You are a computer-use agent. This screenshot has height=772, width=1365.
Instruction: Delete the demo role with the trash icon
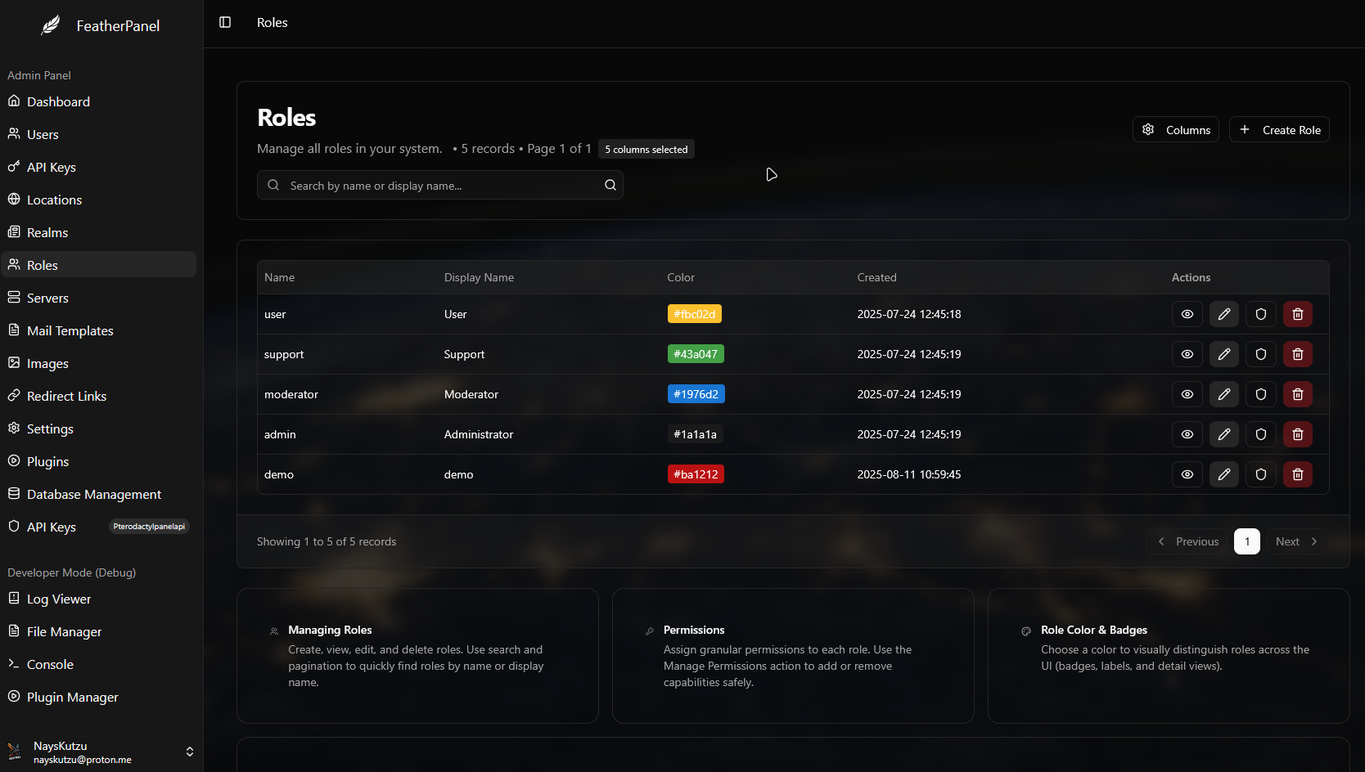click(x=1297, y=474)
